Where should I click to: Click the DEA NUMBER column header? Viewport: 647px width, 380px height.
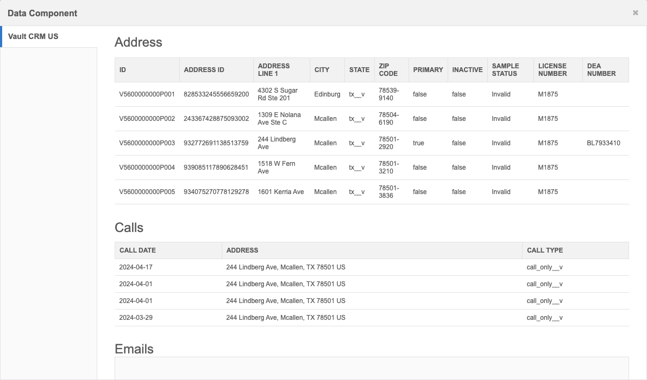[x=601, y=70]
